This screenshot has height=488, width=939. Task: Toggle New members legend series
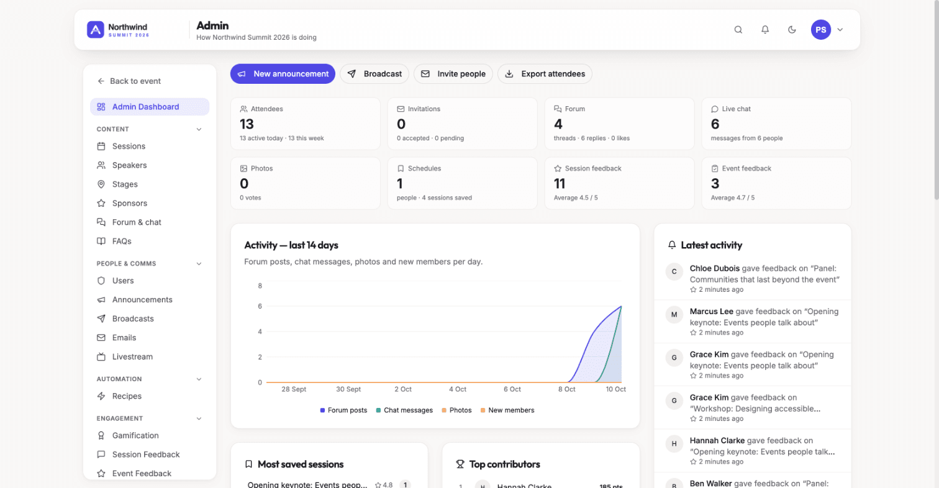point(507,410)
